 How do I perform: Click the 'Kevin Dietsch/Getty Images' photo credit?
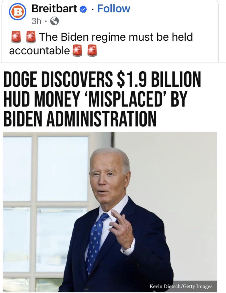point(181,286)
